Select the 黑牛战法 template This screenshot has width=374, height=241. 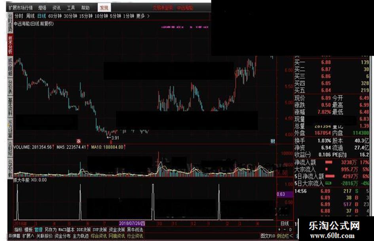pos(135,230)
